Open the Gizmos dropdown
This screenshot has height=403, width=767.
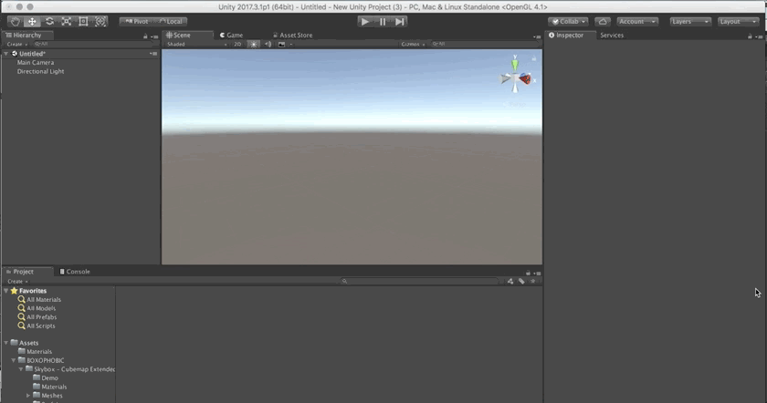coord(413,44)
